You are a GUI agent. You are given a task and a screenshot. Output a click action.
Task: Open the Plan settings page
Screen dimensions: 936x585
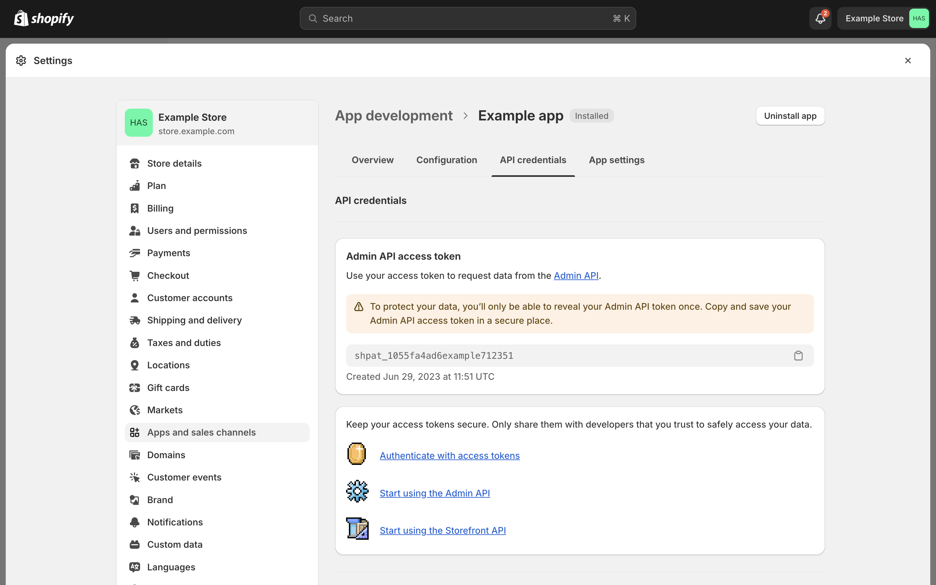pos(217,186)
